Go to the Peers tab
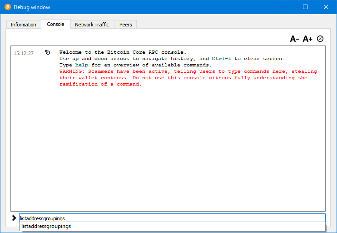The height and width of the screenshot is (233, 337). click(x=125, y=25)
